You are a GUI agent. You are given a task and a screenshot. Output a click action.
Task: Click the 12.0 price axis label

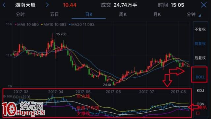(9, 55)
